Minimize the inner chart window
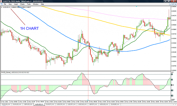 click(170, 4)
